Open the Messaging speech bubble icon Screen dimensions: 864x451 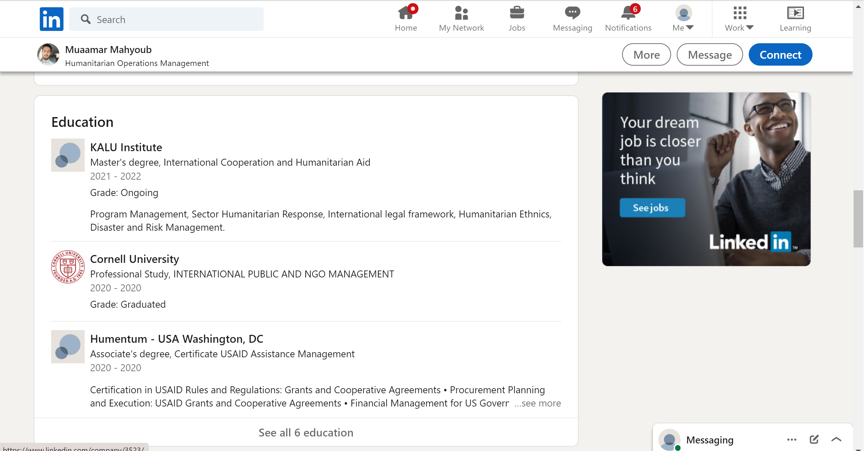tap(572, 13)
